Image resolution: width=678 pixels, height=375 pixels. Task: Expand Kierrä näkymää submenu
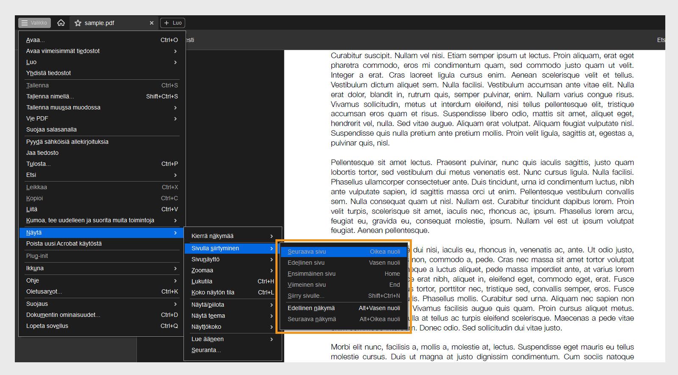233,236
